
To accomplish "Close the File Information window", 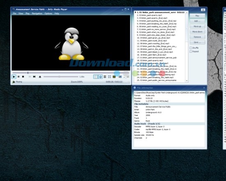I will pos(204,88).
